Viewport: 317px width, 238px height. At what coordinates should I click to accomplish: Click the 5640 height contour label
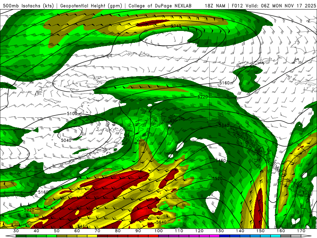tap(161, 222)
